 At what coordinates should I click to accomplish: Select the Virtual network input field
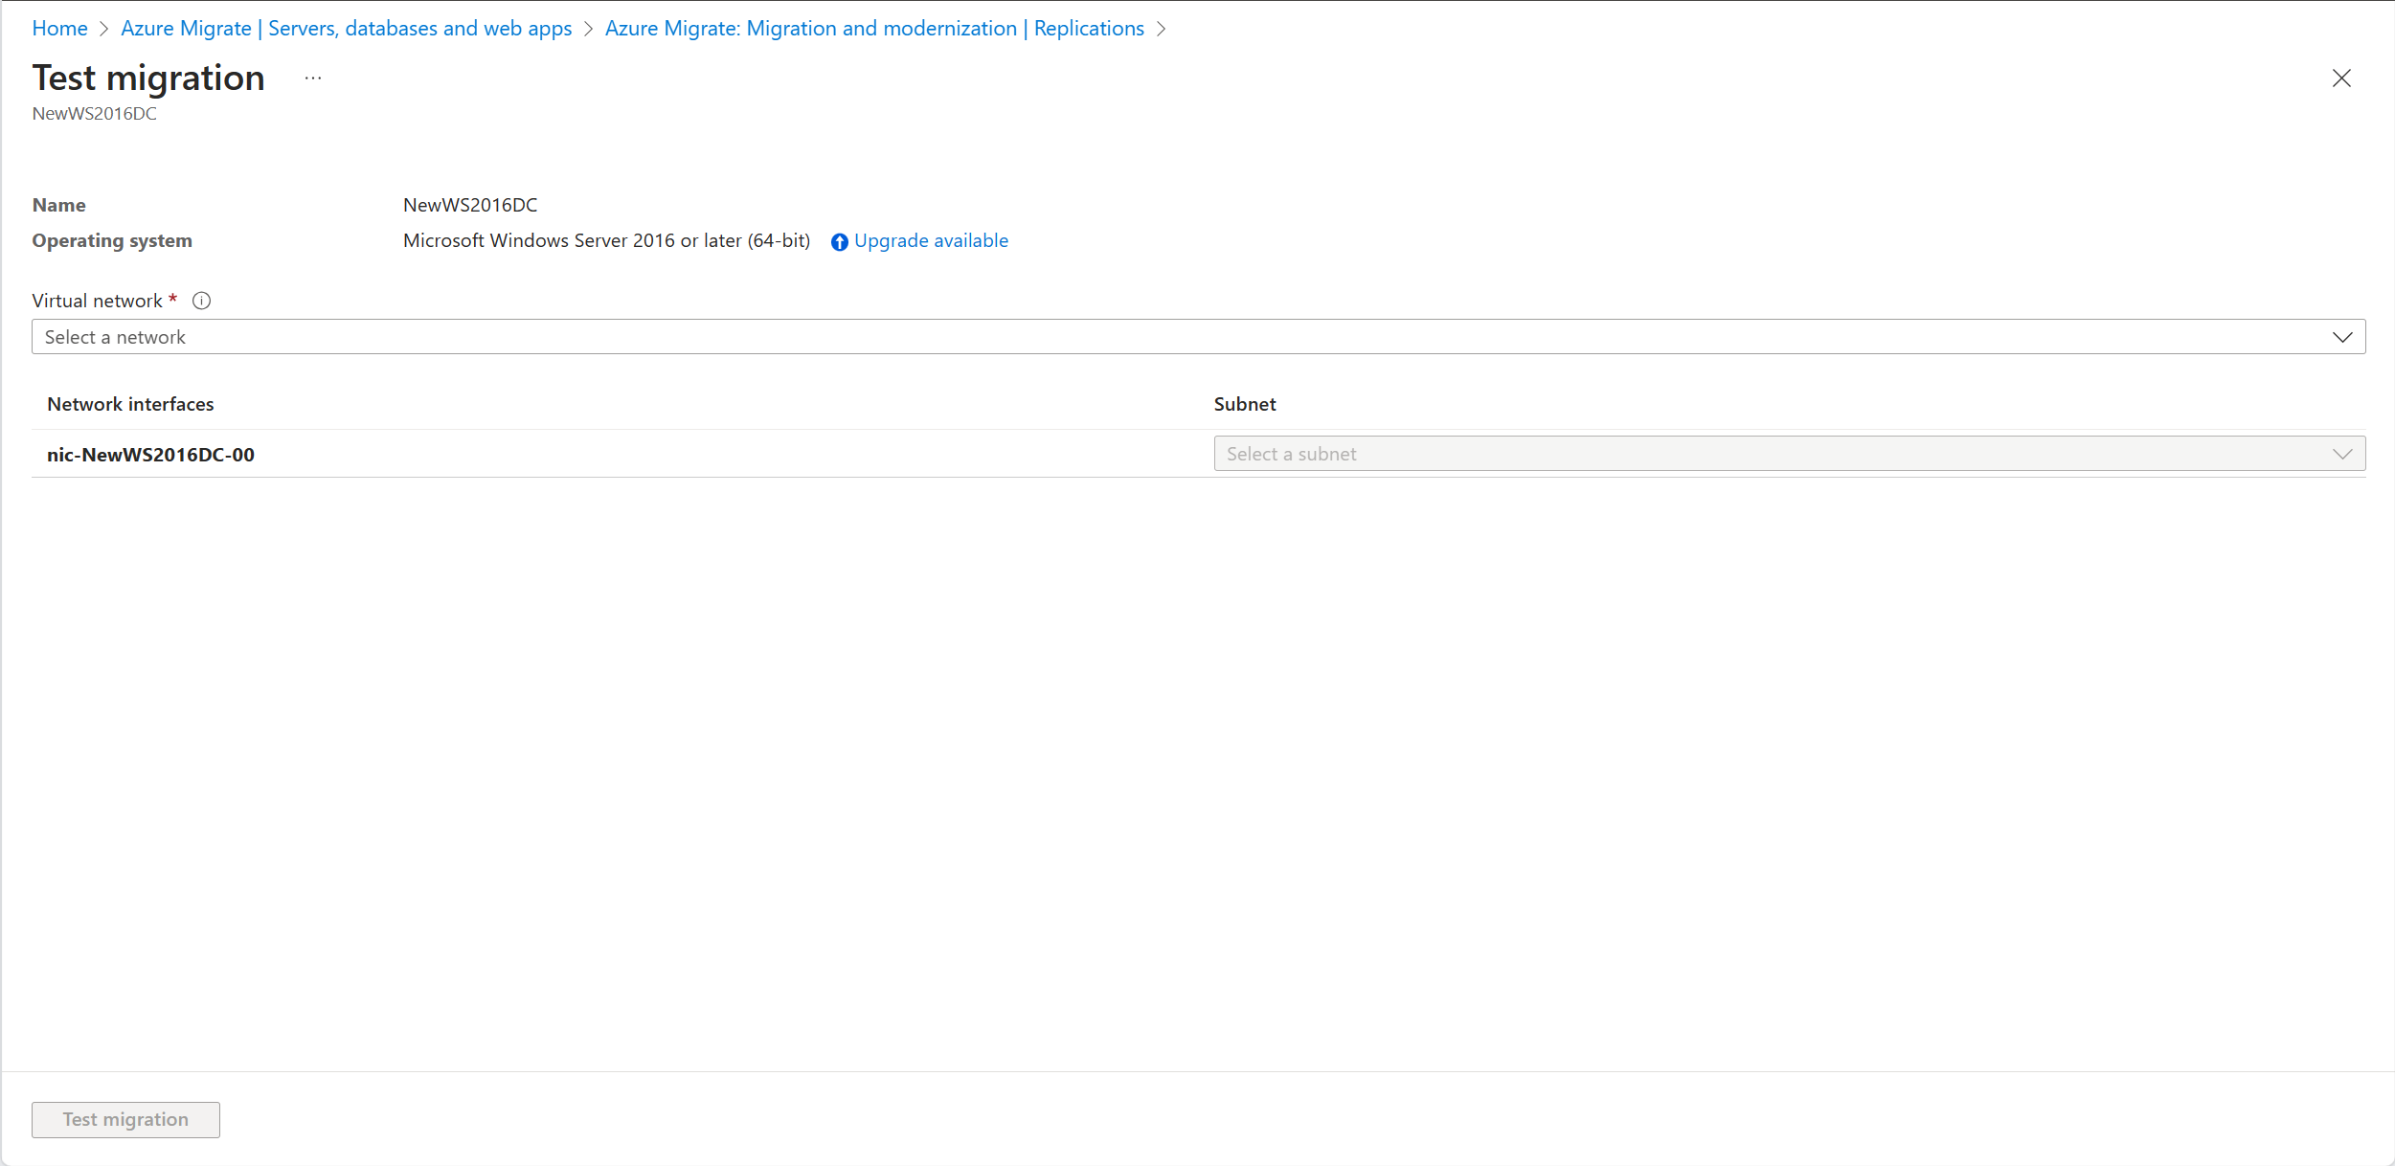point(1196,336)
